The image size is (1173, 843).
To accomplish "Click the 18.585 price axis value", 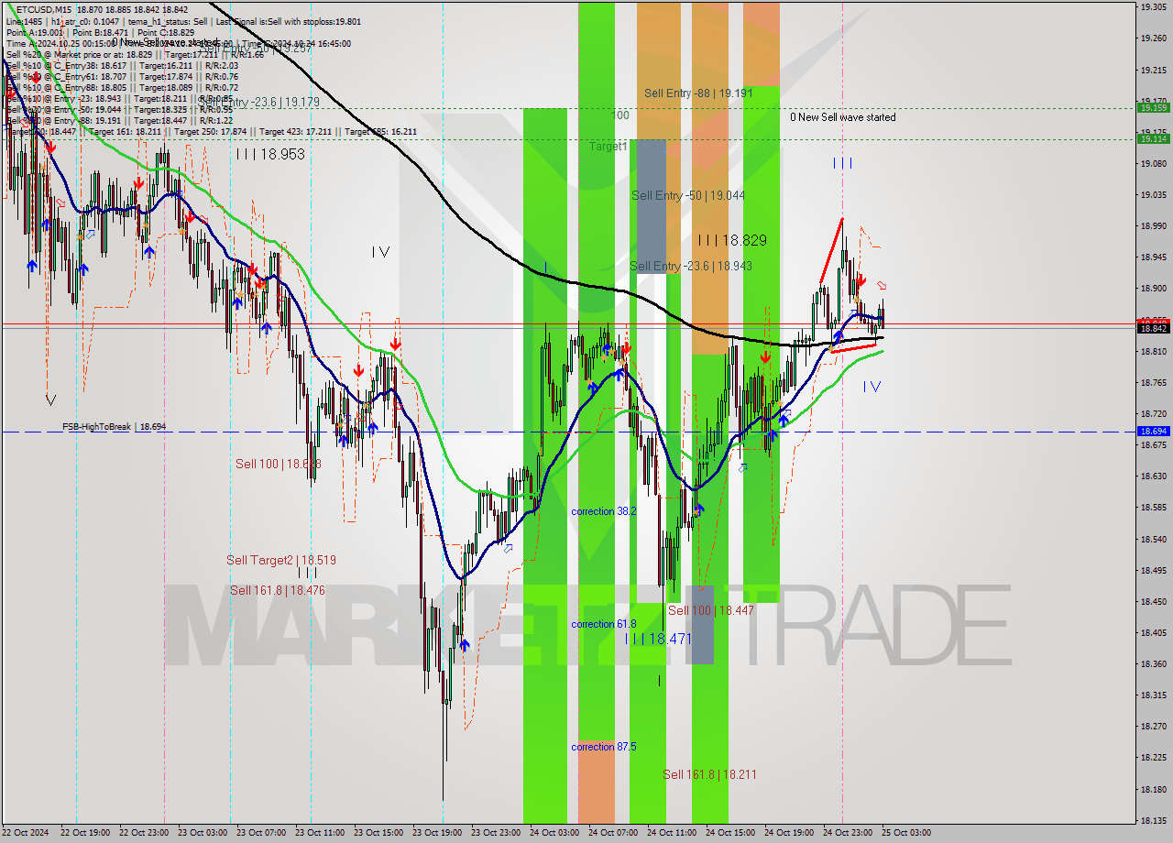I will 1153,507.
